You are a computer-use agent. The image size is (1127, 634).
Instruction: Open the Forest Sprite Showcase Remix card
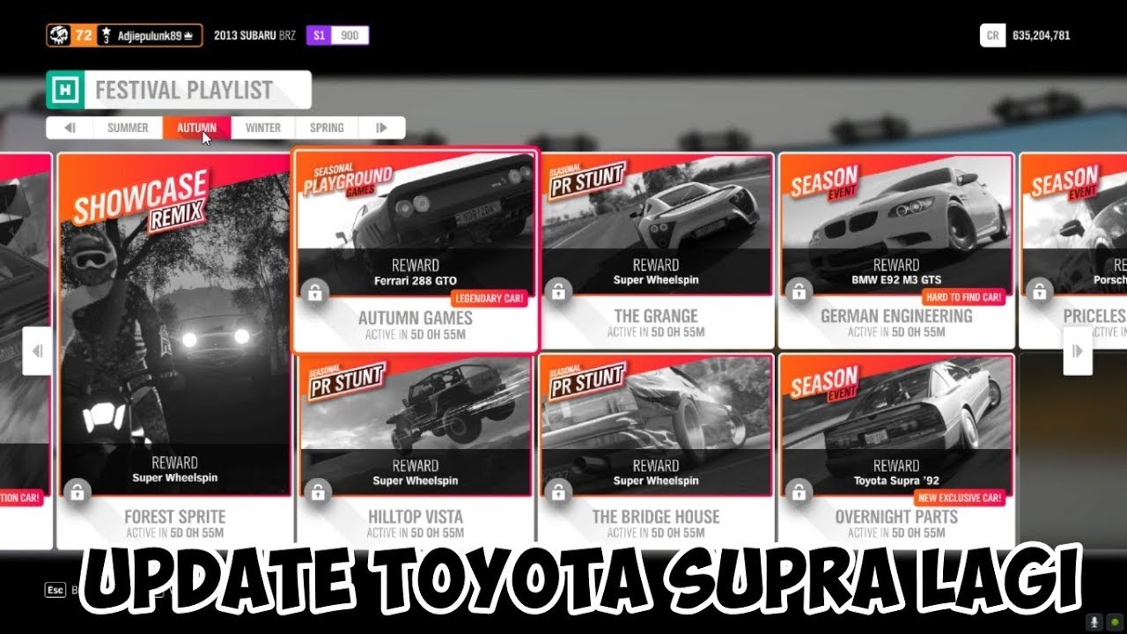[174, 350]
